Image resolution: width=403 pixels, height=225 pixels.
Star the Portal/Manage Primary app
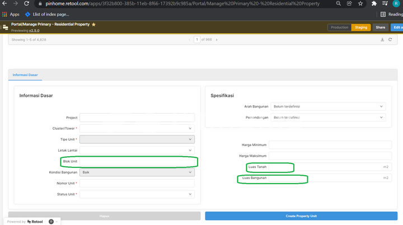point(93,25)
